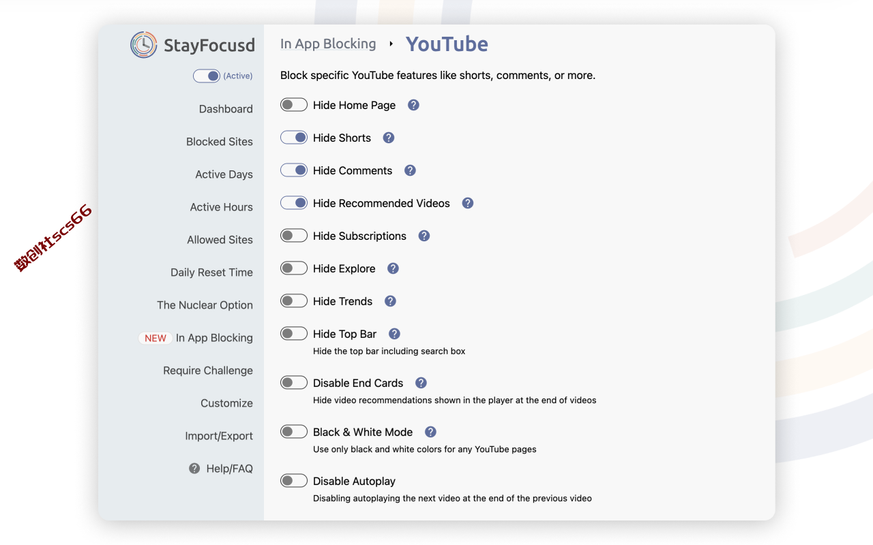The height and width of the screenshot is (545, 873).
Task: Open help icon beside Hide Explore
Action: pos(393,268)
